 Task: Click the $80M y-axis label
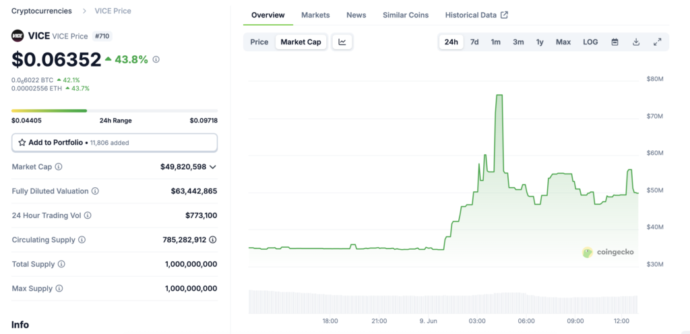[655, 79]
